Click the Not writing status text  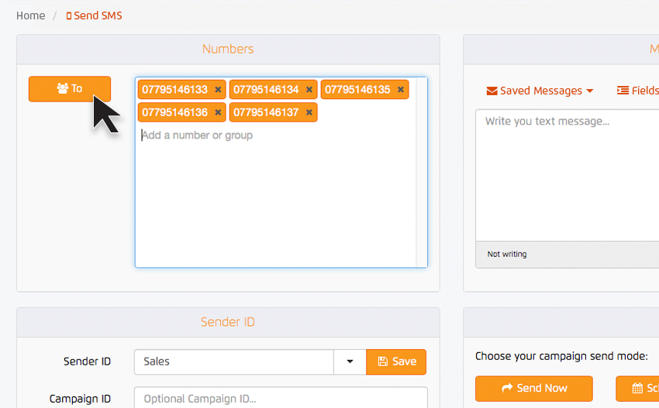507,254
